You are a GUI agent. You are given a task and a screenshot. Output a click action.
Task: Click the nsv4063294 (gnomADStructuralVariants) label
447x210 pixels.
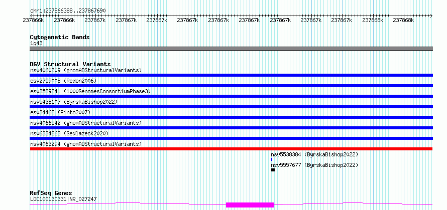pos(86,144)
